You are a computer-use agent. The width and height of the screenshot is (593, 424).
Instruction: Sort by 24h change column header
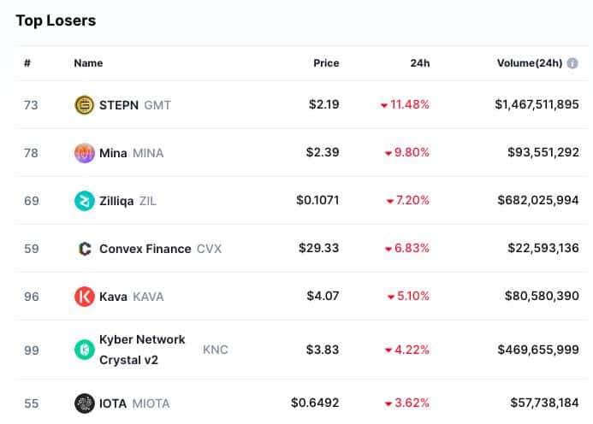click(x=420, y=63)
